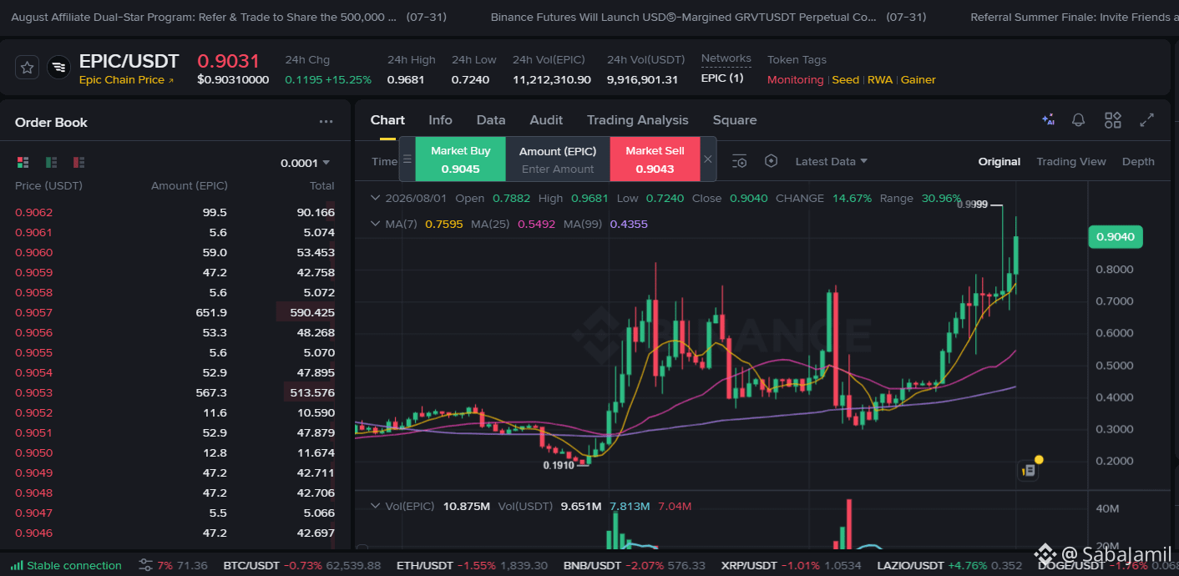Close the Market Buy/Sell quick-trade panel

[708, 159]
